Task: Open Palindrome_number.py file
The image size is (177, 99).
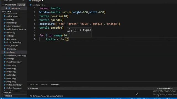Action: pos(16,56)
